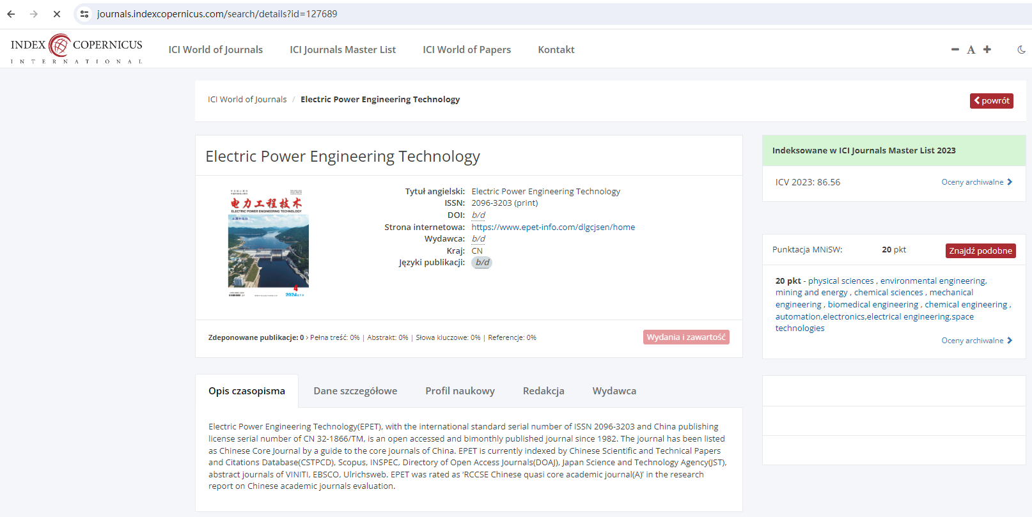This screenshot has width=1032, height=517.
Task: Reset font size with the A icon
Action: pos(971,50)
